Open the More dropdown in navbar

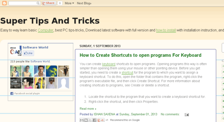(69, 3)
